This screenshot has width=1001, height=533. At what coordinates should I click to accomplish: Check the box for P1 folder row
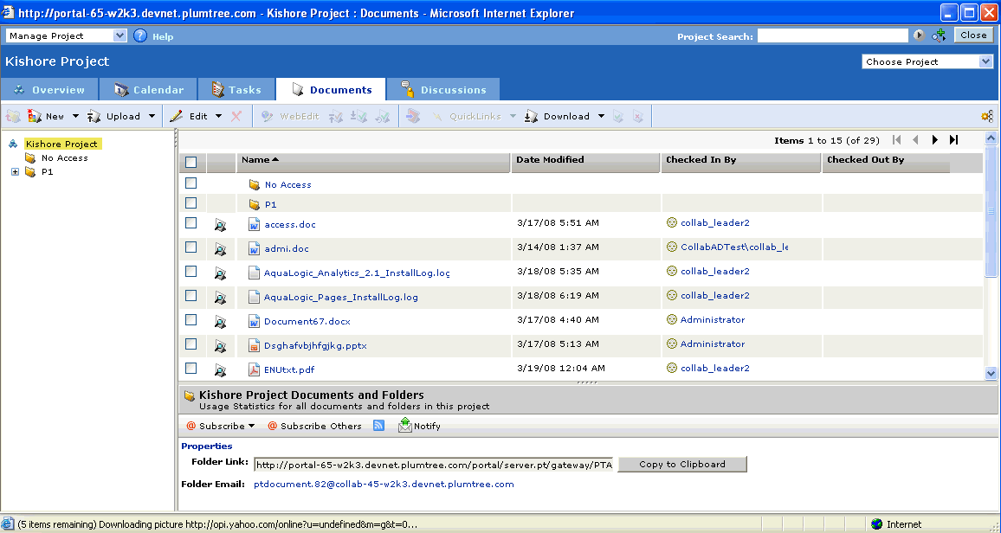click(x=191, y=202)
